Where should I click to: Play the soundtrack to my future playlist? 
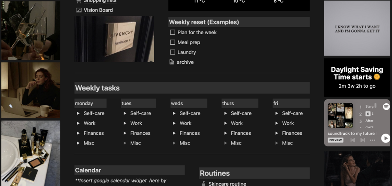point(385,138)
